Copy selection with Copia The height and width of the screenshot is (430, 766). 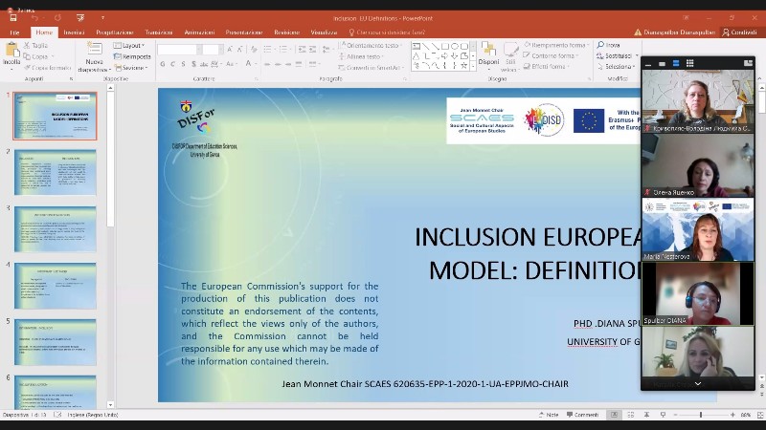point(36,56)
